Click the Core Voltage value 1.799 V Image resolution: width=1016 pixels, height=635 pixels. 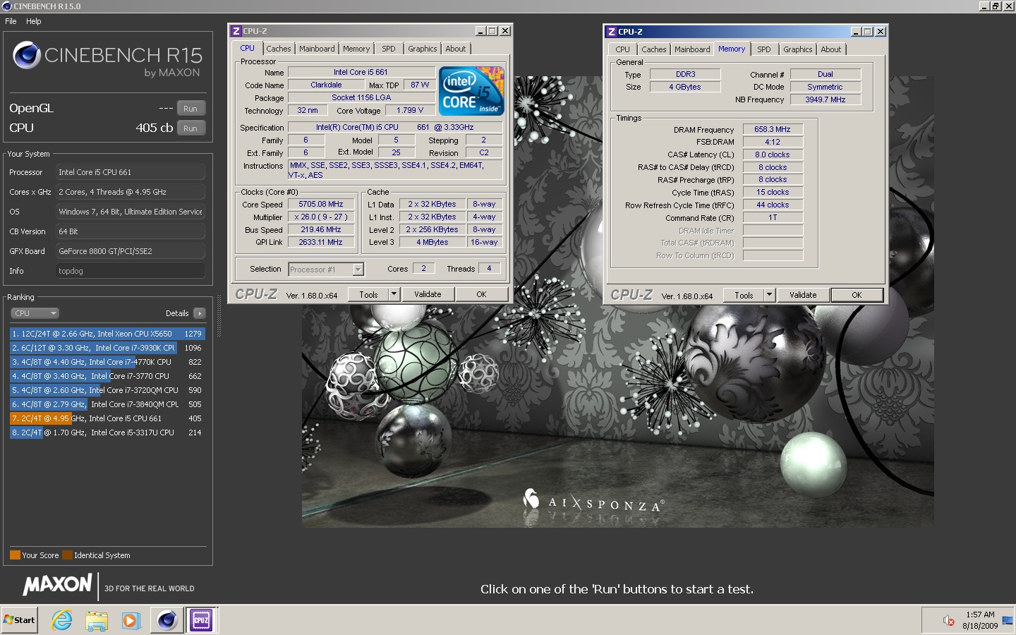point(411,111)
